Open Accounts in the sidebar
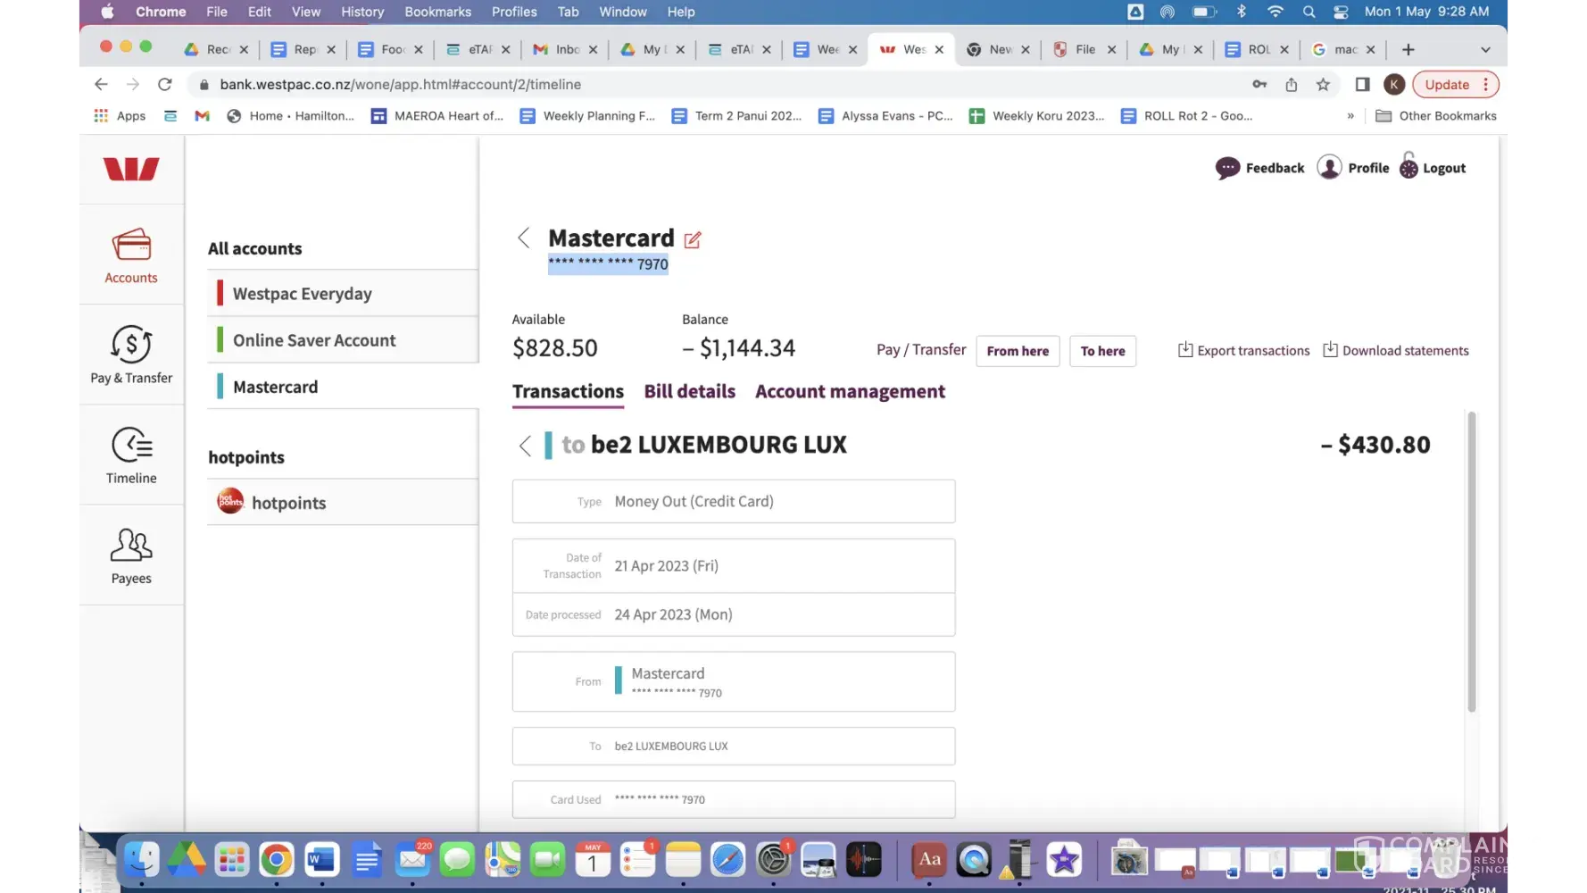1587x893 pixels. (x=131, y=256)
